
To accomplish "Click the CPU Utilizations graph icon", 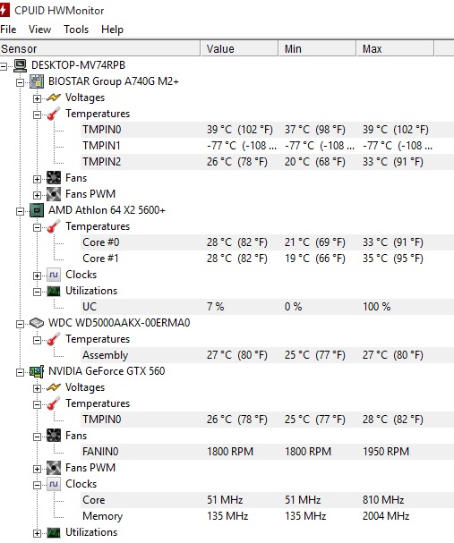I will pyautogui.click(x=54, y=291).
